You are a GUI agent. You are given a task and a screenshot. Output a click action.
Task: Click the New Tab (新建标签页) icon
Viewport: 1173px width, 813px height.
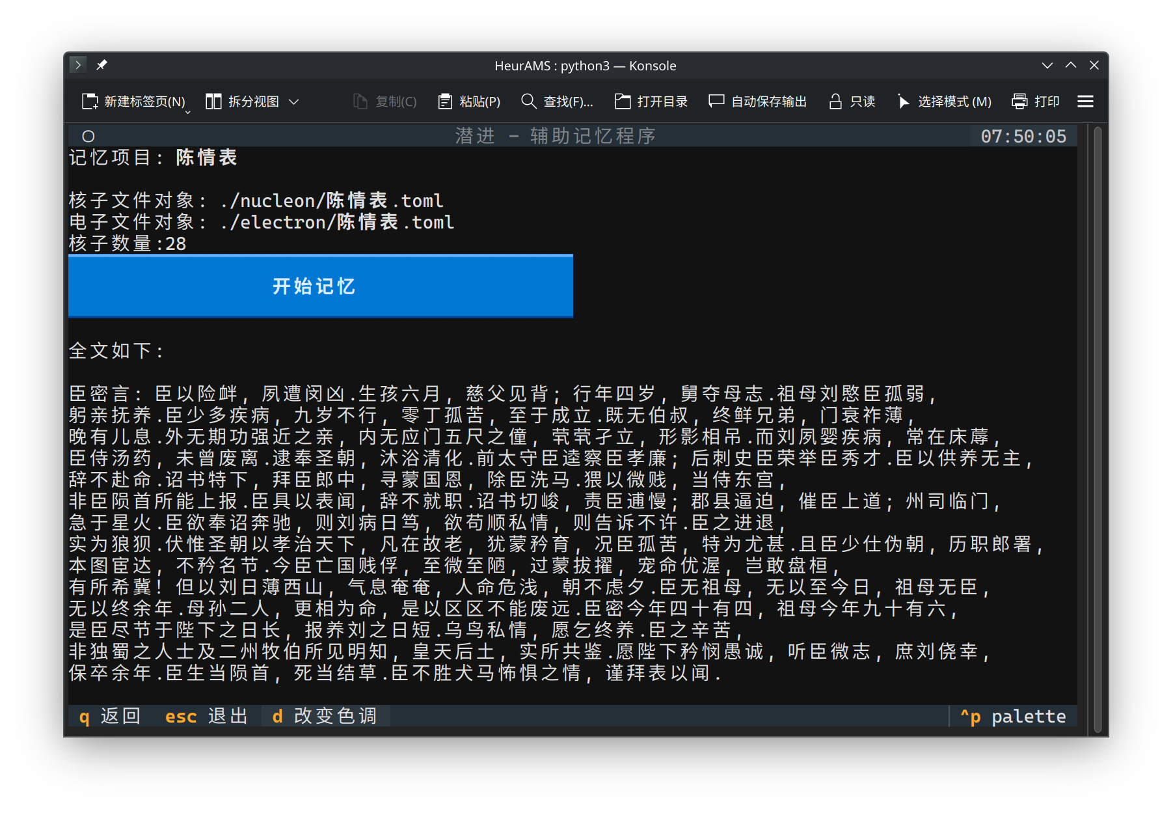point(90,102)
